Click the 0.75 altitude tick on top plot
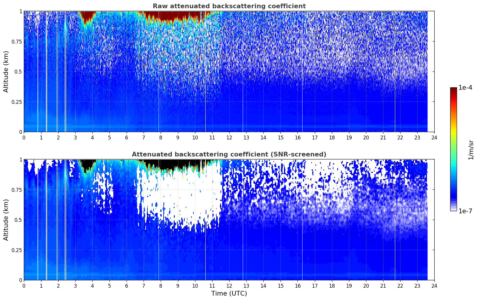Viewport: 477px width, 300px height. 17,42
